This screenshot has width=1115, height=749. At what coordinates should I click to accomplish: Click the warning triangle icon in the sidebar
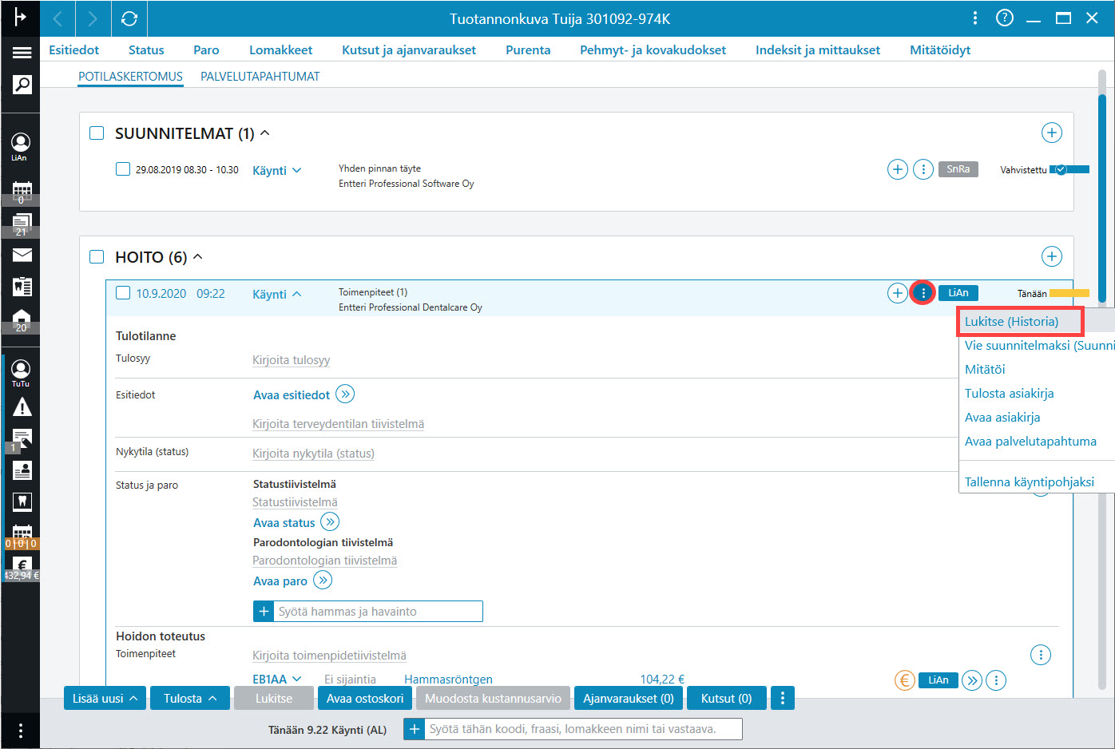pyautogui.click(x=22, y=407)
